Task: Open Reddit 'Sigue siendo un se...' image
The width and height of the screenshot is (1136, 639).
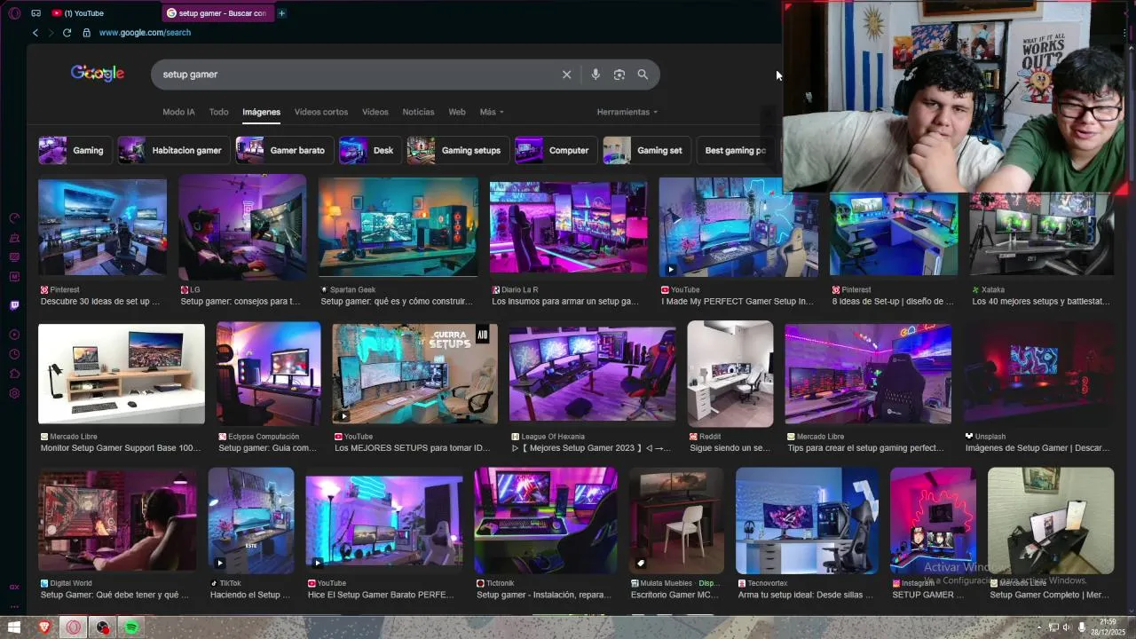Action: click(x=730, y=374)
